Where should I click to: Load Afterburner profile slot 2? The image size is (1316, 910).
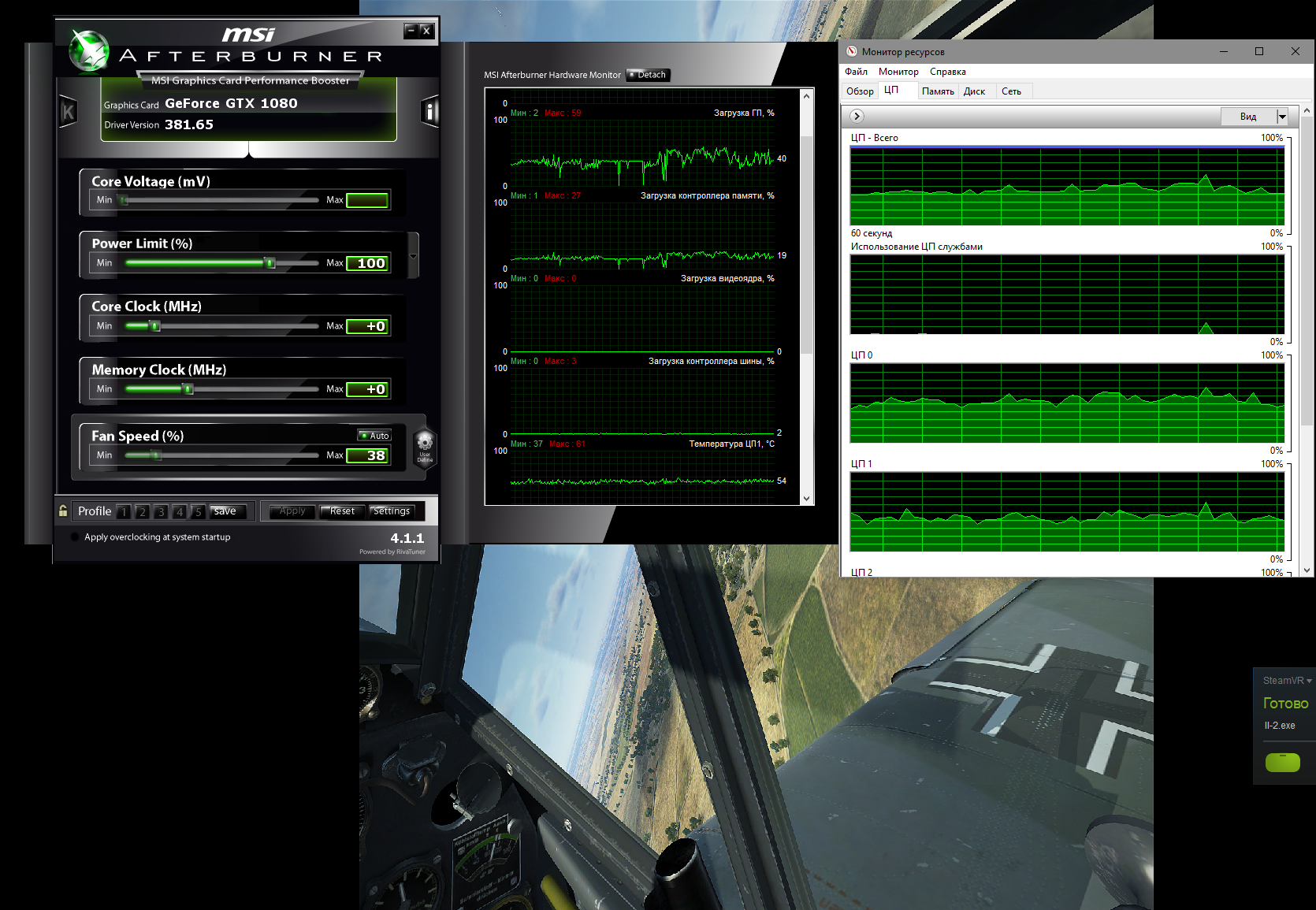coord(143,511)
